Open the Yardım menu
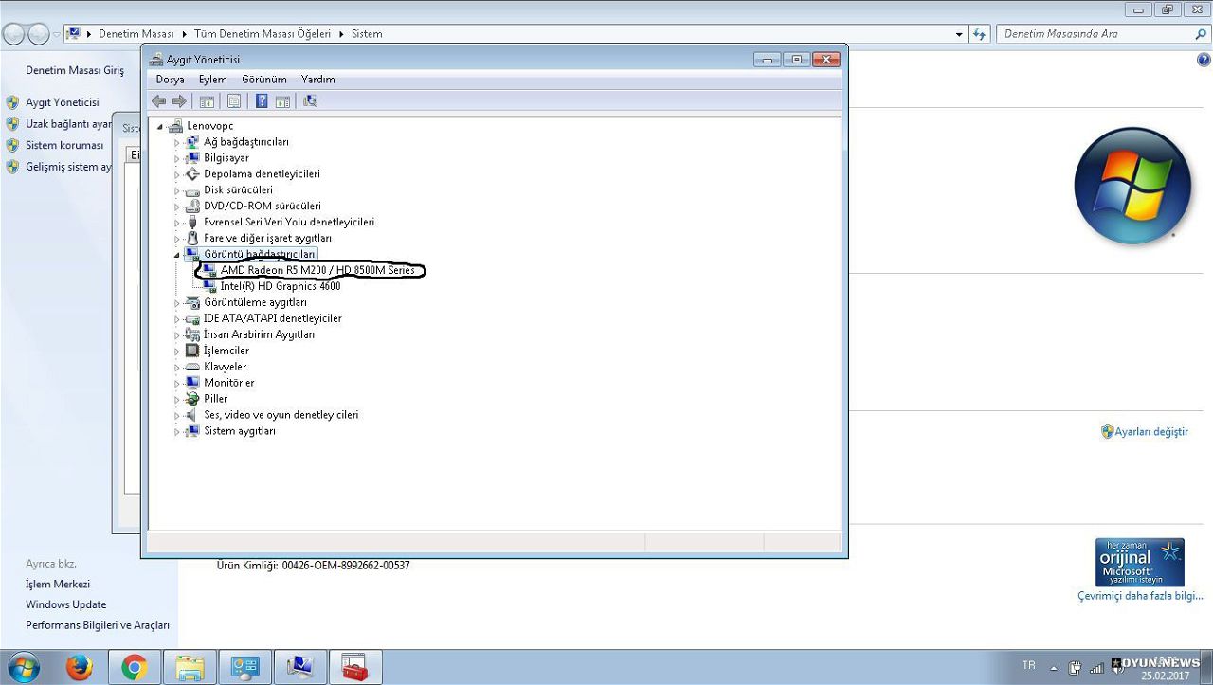 318,80
